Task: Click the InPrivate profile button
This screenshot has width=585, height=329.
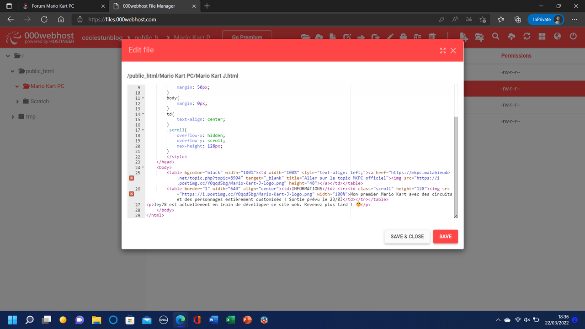Action: tap(546, 20)
